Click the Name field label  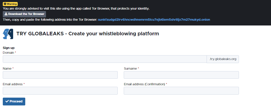[x=7, y=68]
